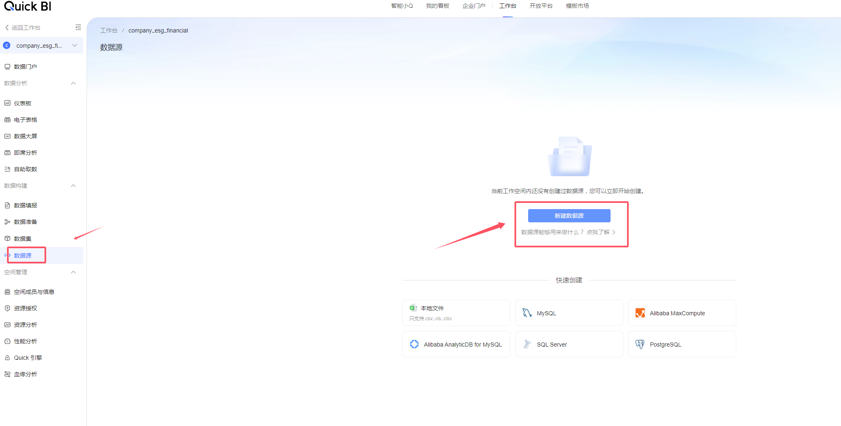Screen dimensions: 841x426
Task: Click the 数据大屏 screen icon
Action: pos(7,136)
